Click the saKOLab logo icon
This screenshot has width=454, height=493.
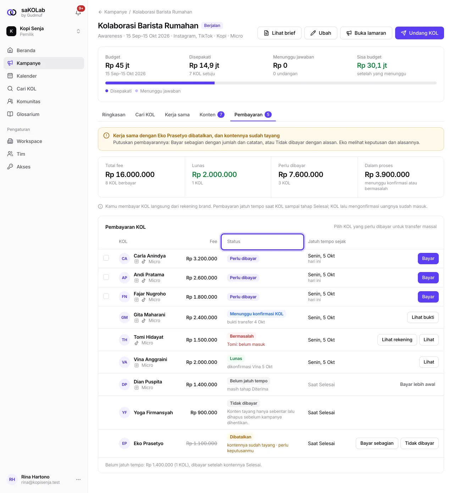tap(12, 12)
